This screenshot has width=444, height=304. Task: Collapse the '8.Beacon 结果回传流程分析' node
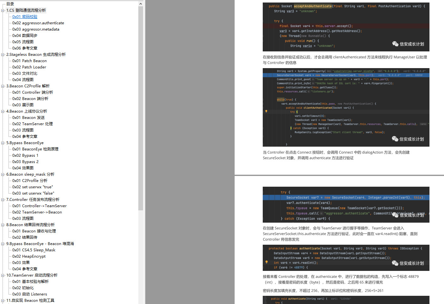[3, 225]
